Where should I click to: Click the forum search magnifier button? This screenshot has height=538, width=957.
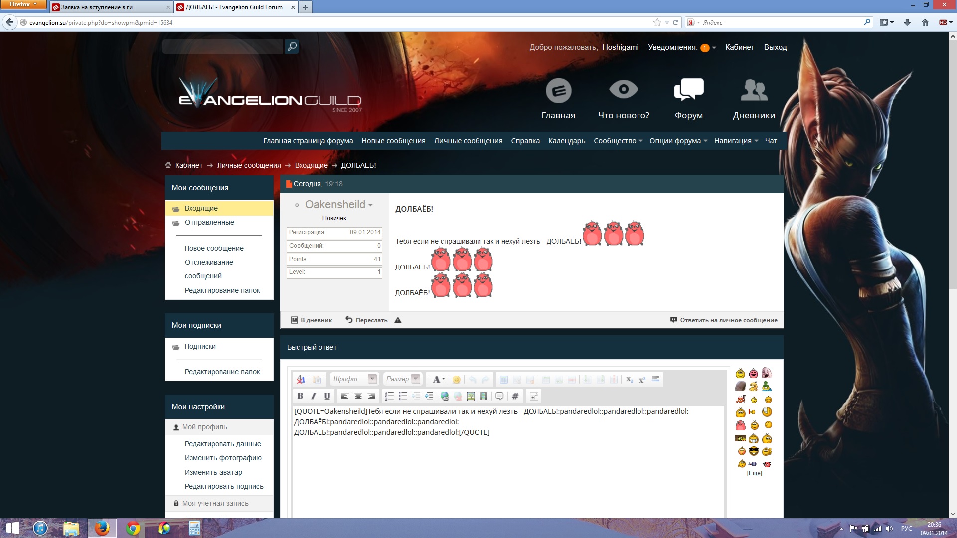pyautogui.click(x=292, y=46)
